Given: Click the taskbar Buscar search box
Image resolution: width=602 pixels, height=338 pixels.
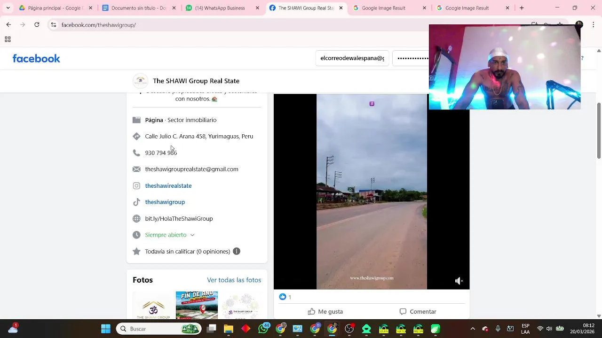Looking at the screenshot, I should point(159,329).
